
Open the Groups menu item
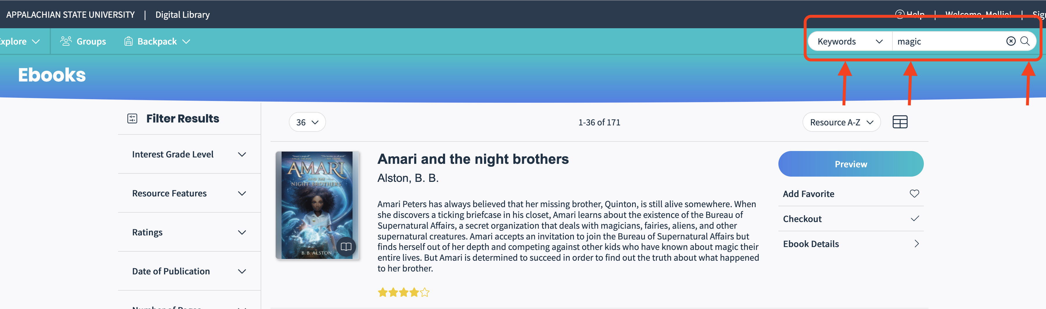pyautogui.click(x=83, y=41)
